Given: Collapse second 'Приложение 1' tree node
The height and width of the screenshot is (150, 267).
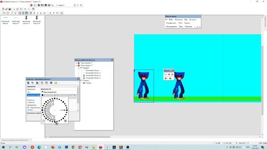Looking at the screenshot, I should click(76, 65).
